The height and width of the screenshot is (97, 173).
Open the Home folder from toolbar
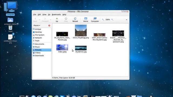[86, 20]
